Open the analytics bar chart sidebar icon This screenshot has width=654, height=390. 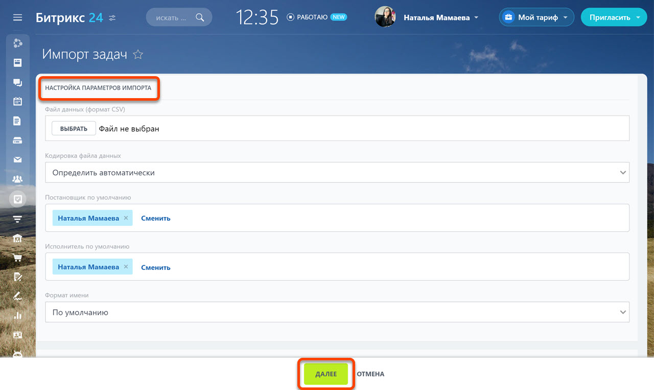pos(18,315)
